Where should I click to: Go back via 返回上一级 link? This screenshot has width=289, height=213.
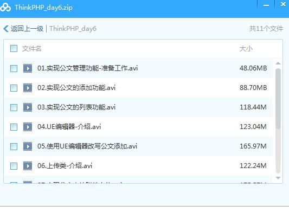[x=27, y=29]
